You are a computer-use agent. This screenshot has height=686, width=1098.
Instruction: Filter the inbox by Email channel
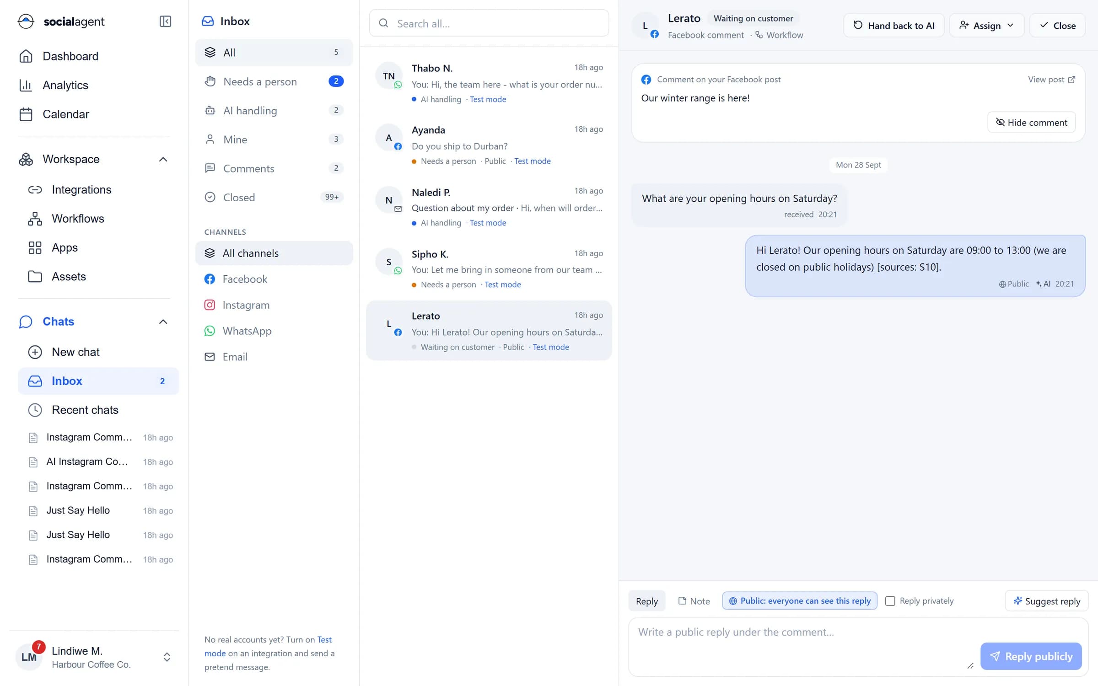click(274, 357)
